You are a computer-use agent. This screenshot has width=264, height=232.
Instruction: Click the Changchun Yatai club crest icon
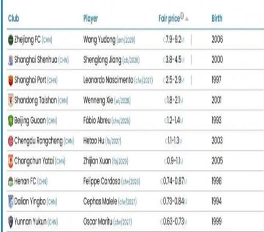(11, 161)
